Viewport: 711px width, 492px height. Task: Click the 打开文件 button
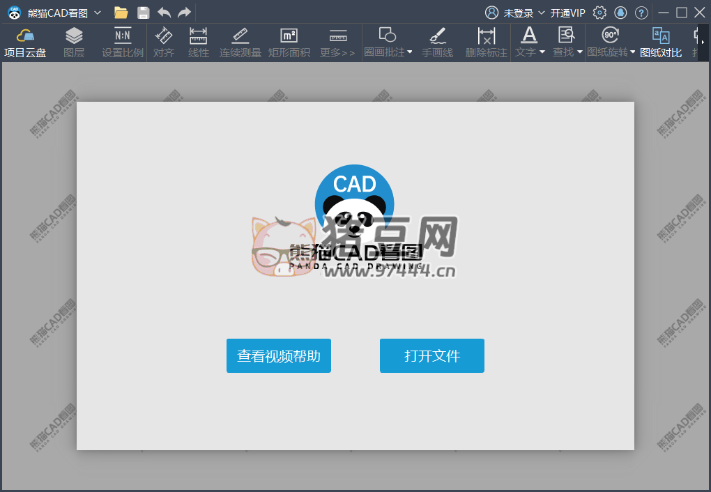click(x=432, y=356)
